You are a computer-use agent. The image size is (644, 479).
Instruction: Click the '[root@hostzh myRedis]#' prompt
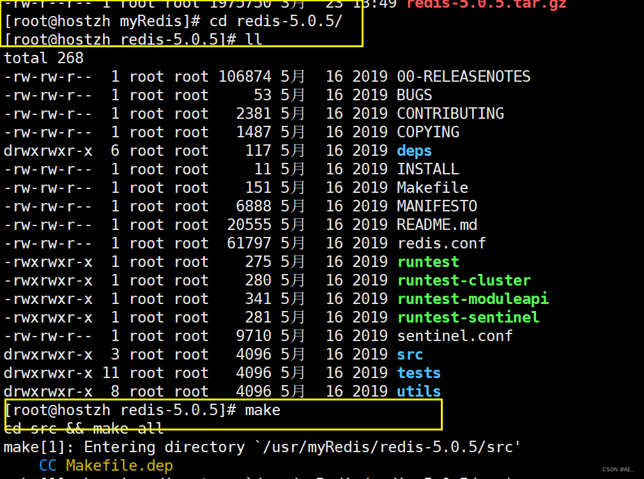coord(103,21)
